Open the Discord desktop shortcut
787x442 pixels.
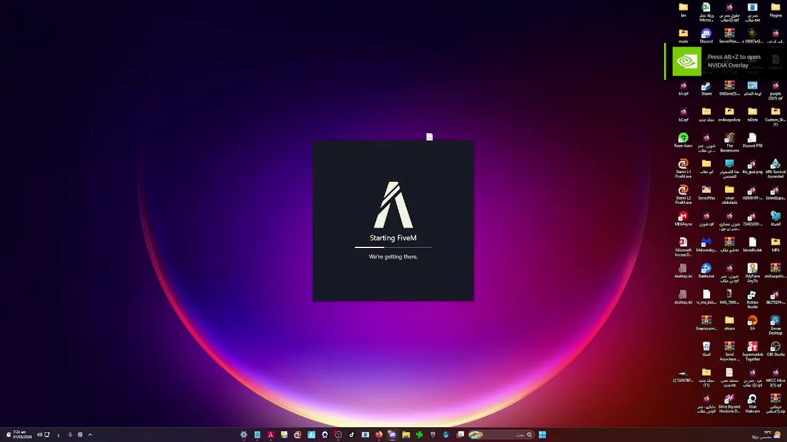(706, 36)
